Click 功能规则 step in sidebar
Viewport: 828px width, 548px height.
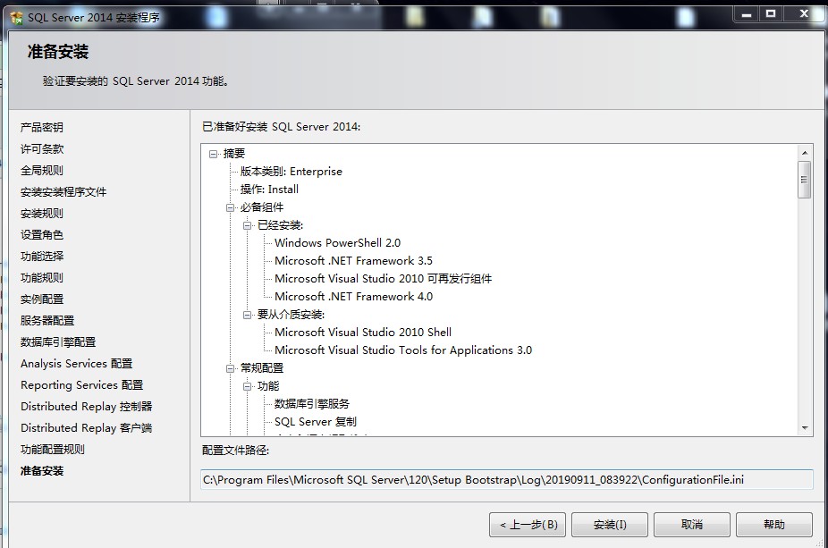[x=42, y=278]
